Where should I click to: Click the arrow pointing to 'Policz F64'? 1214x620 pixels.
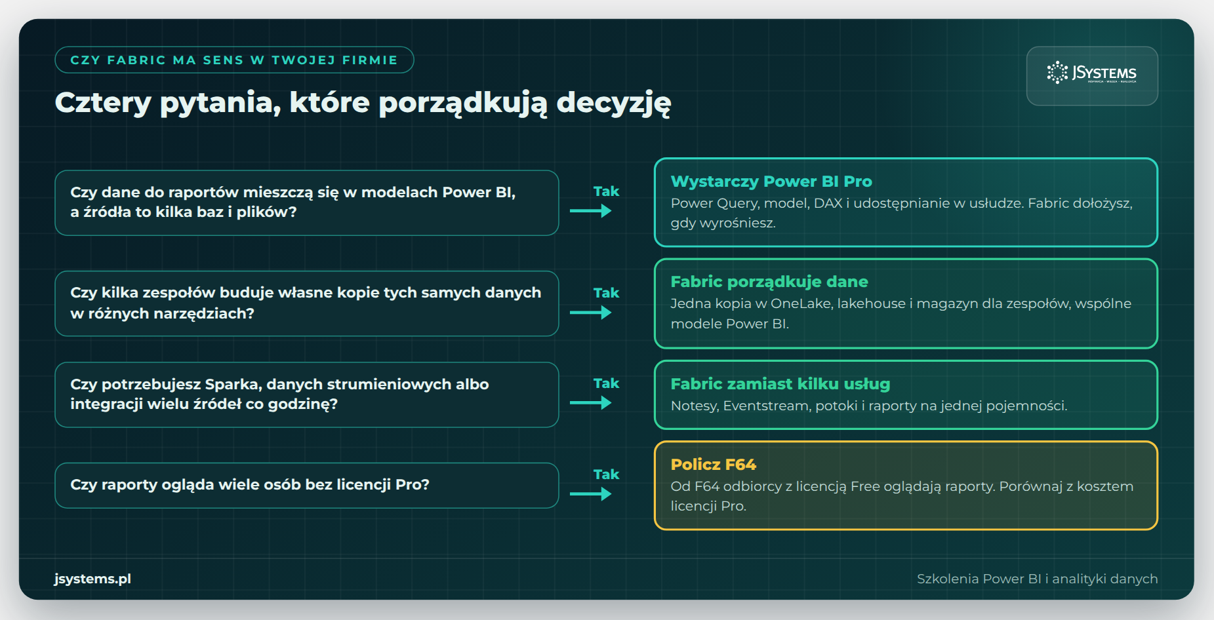590,494
